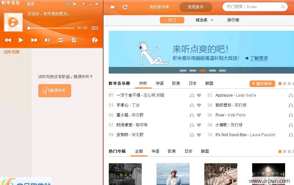
Task: Open song 小情歌 - 苏打绿
Action: click(229, 125)
